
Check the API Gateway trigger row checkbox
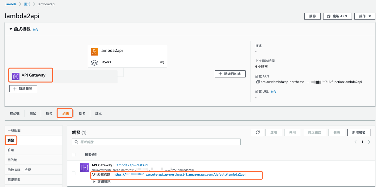74,173
